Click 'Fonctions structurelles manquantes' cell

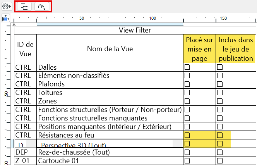pyautogui.click(x=110, y=118)
